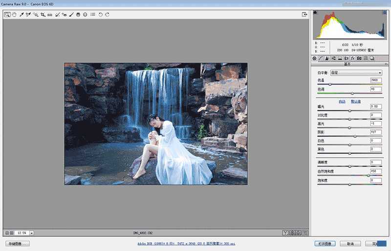Viewport: 391px width, 251px height.
Task: Toggle shadow clipping warning in histogram
Action: point(315,12)
